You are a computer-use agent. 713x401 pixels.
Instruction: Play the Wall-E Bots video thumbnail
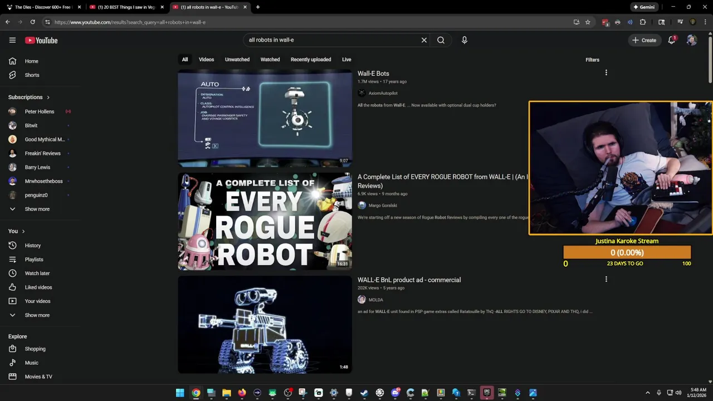pos(265,118)
